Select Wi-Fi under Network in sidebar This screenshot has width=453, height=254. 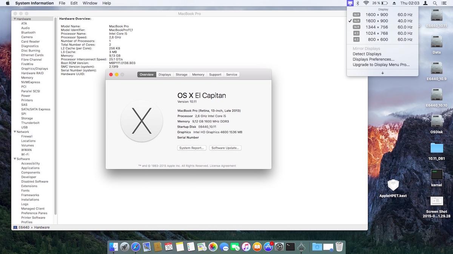[25, 154]
